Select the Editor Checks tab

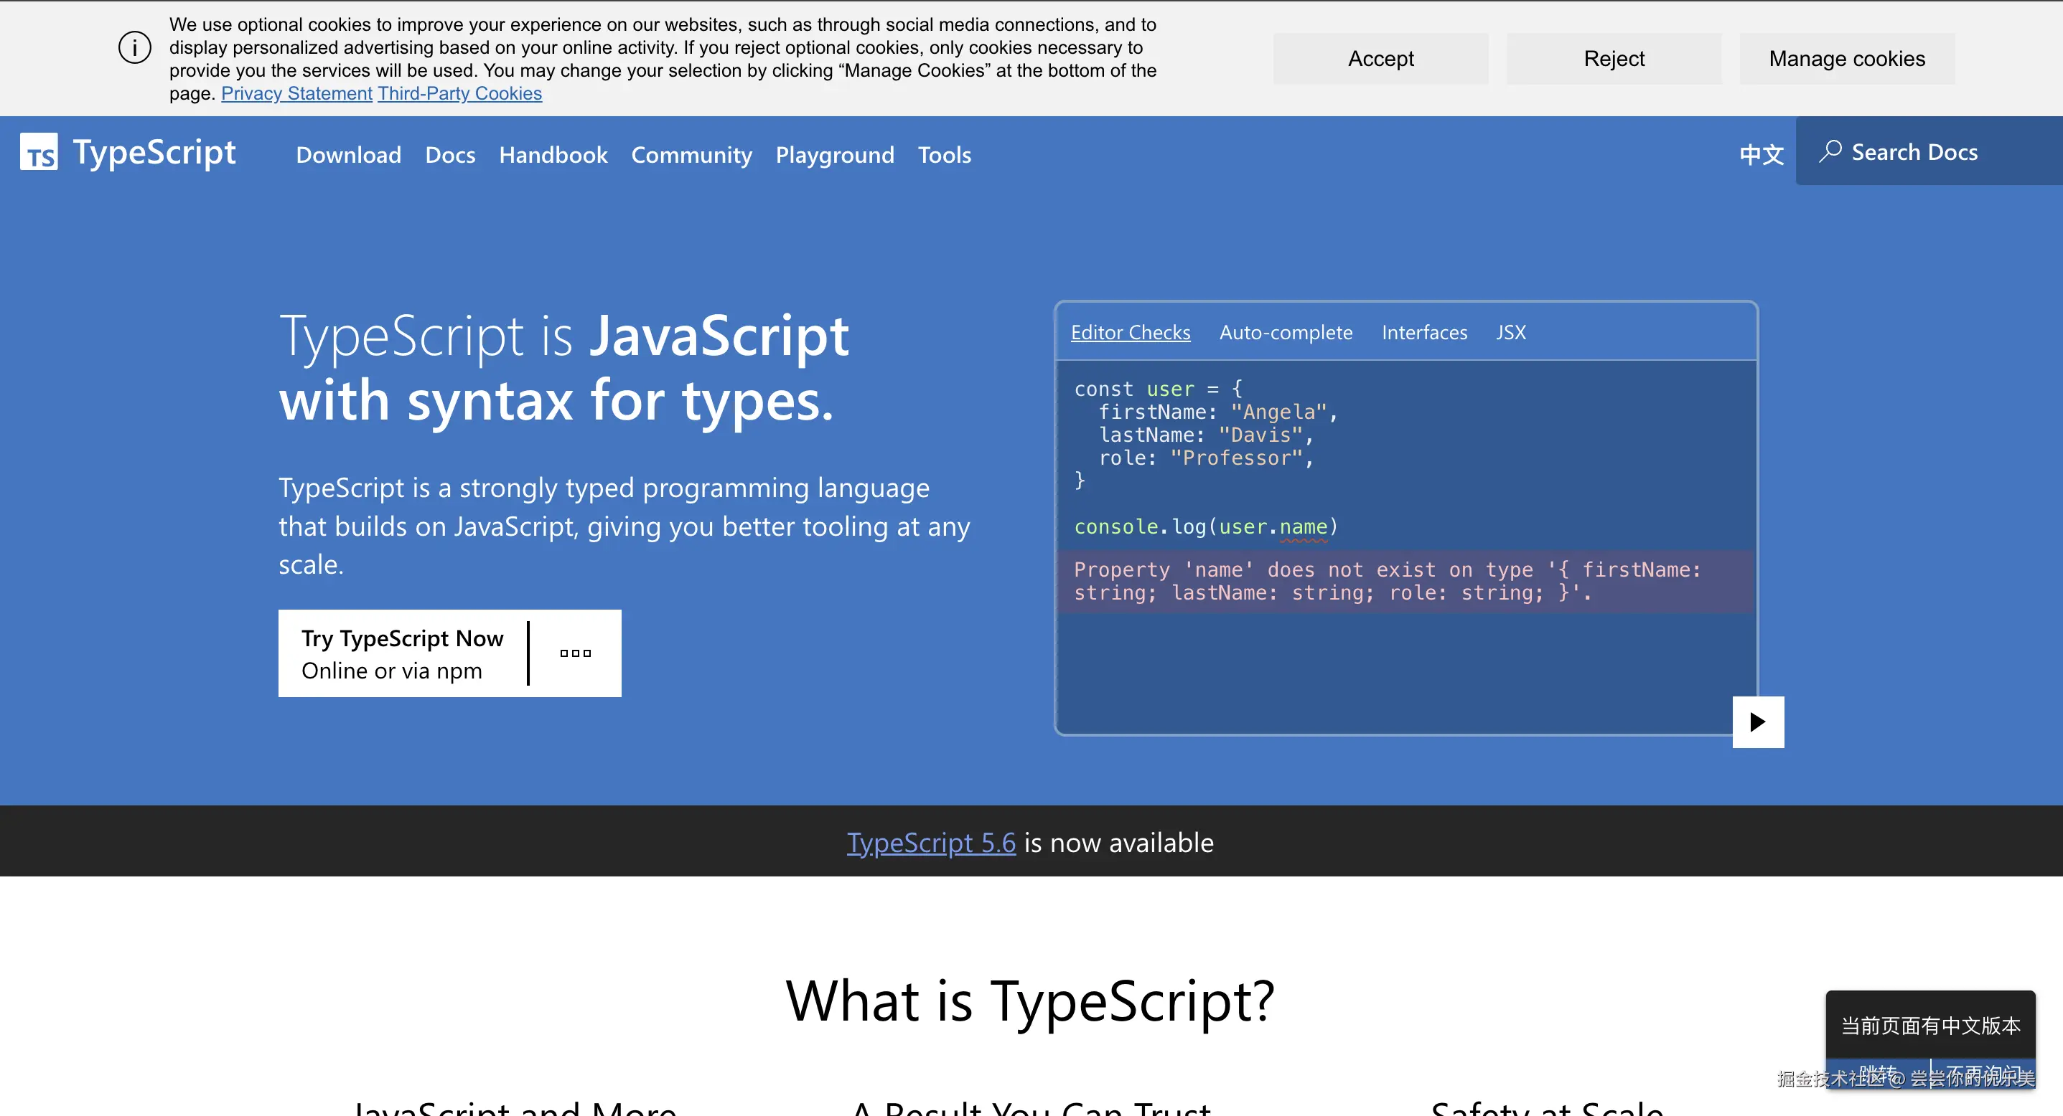1130,333
